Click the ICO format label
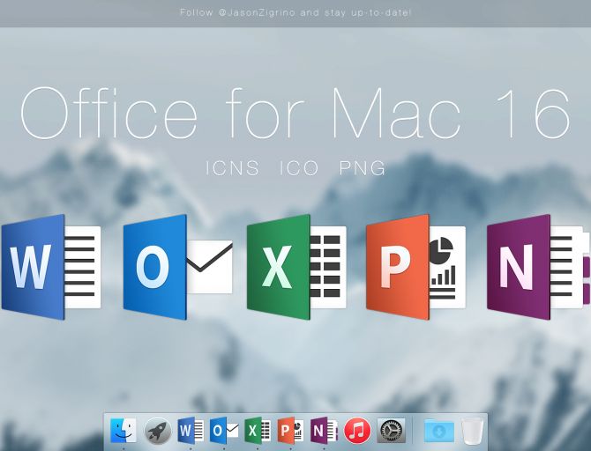The image size is (591, 451). (x=299, y=168)
